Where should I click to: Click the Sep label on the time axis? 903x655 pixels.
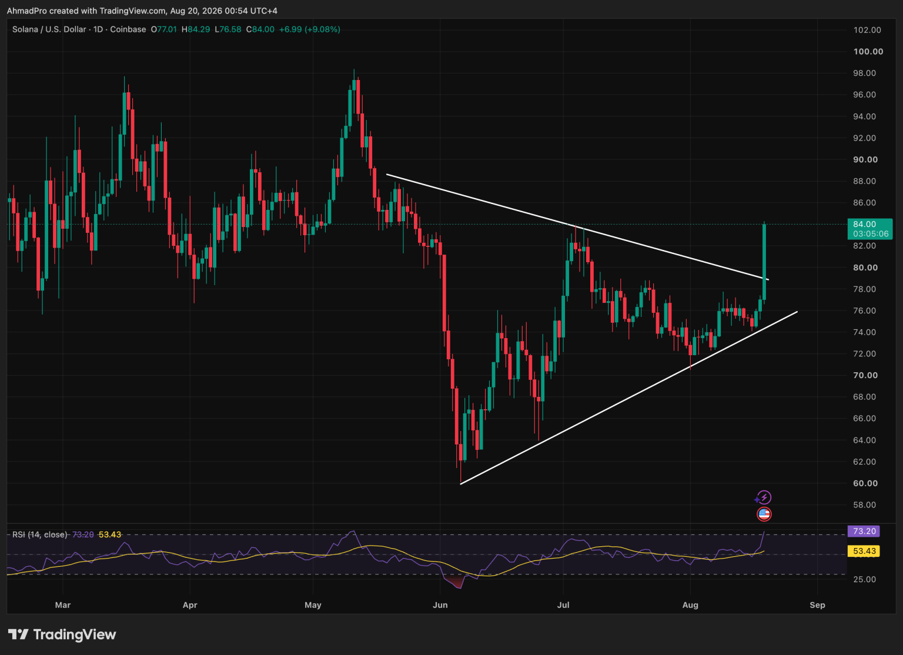click(x=817, y=605)
